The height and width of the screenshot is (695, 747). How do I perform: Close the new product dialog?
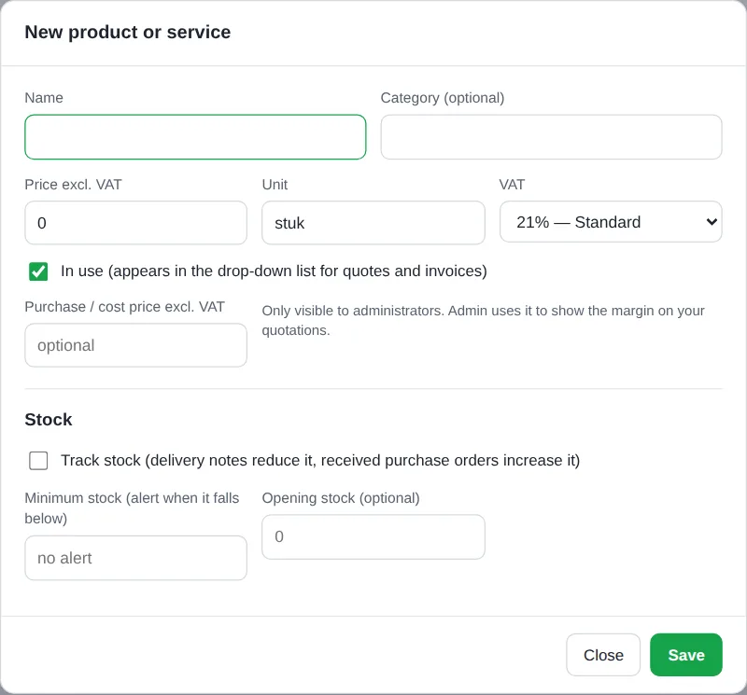click(x=603, y=655)
